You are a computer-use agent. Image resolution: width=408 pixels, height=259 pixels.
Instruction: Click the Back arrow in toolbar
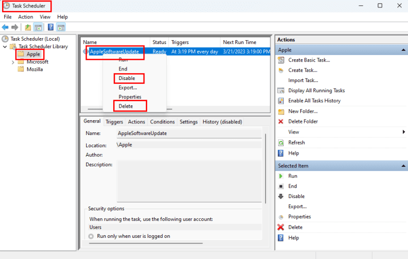pos(5,27)
